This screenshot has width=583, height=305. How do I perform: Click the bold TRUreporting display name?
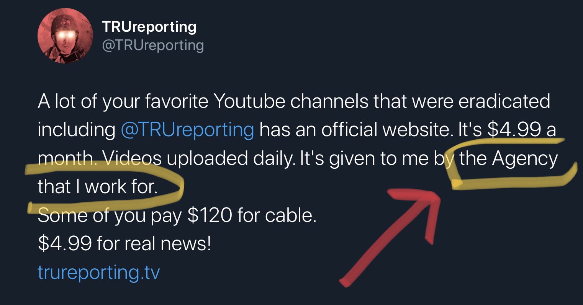coord(149,27)
